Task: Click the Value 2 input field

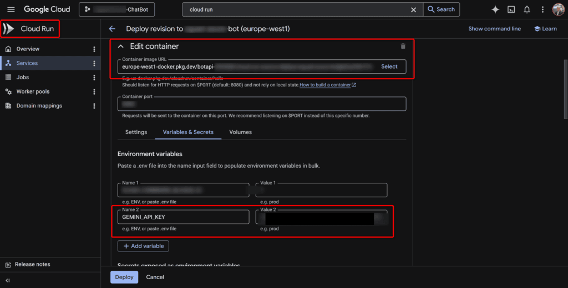Action: (321, 217)
